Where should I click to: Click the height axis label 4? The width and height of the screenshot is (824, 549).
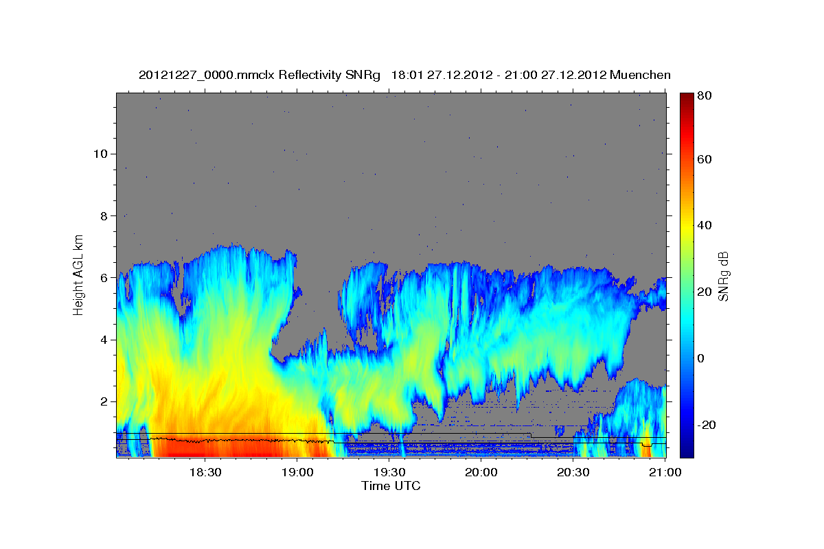(x=102, y=340)
